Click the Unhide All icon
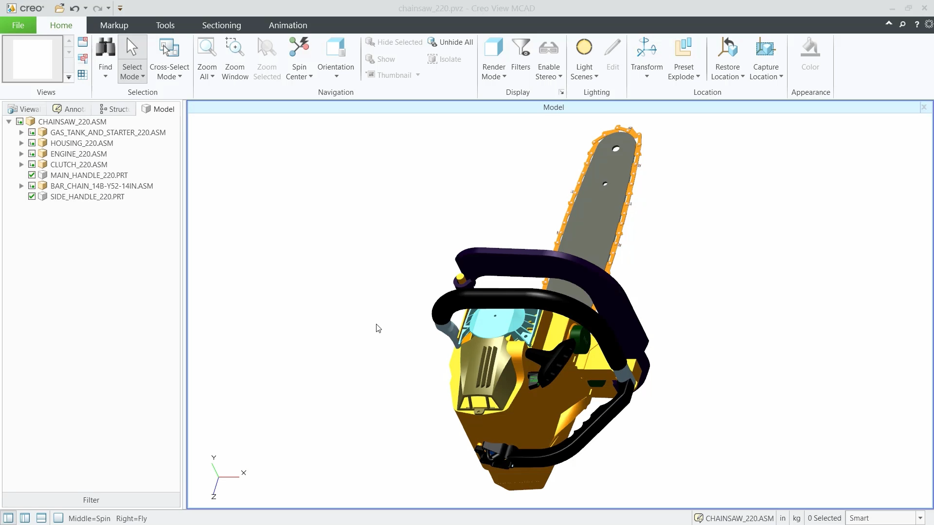Screen dimensions: 934x525 432,42
